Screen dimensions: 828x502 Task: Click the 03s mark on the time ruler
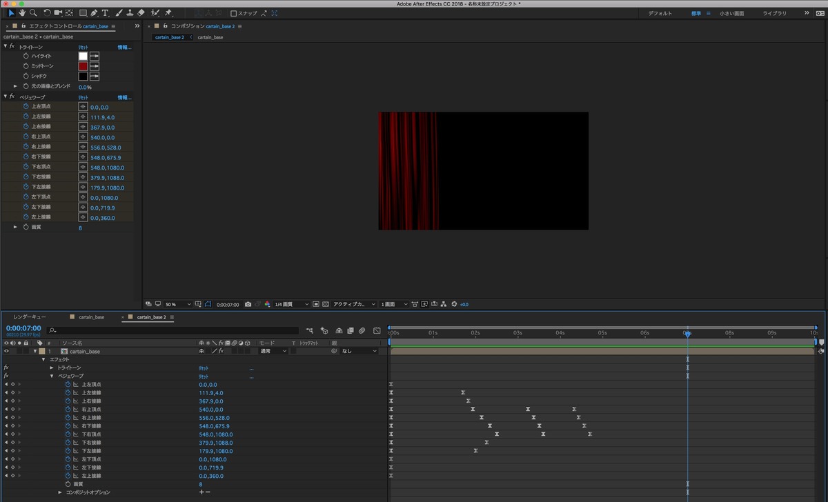pos(517,332)
